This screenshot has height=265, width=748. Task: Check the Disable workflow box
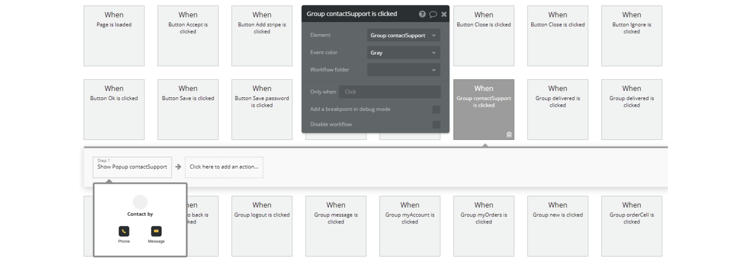pyautogui.click(x=437, y=124)
